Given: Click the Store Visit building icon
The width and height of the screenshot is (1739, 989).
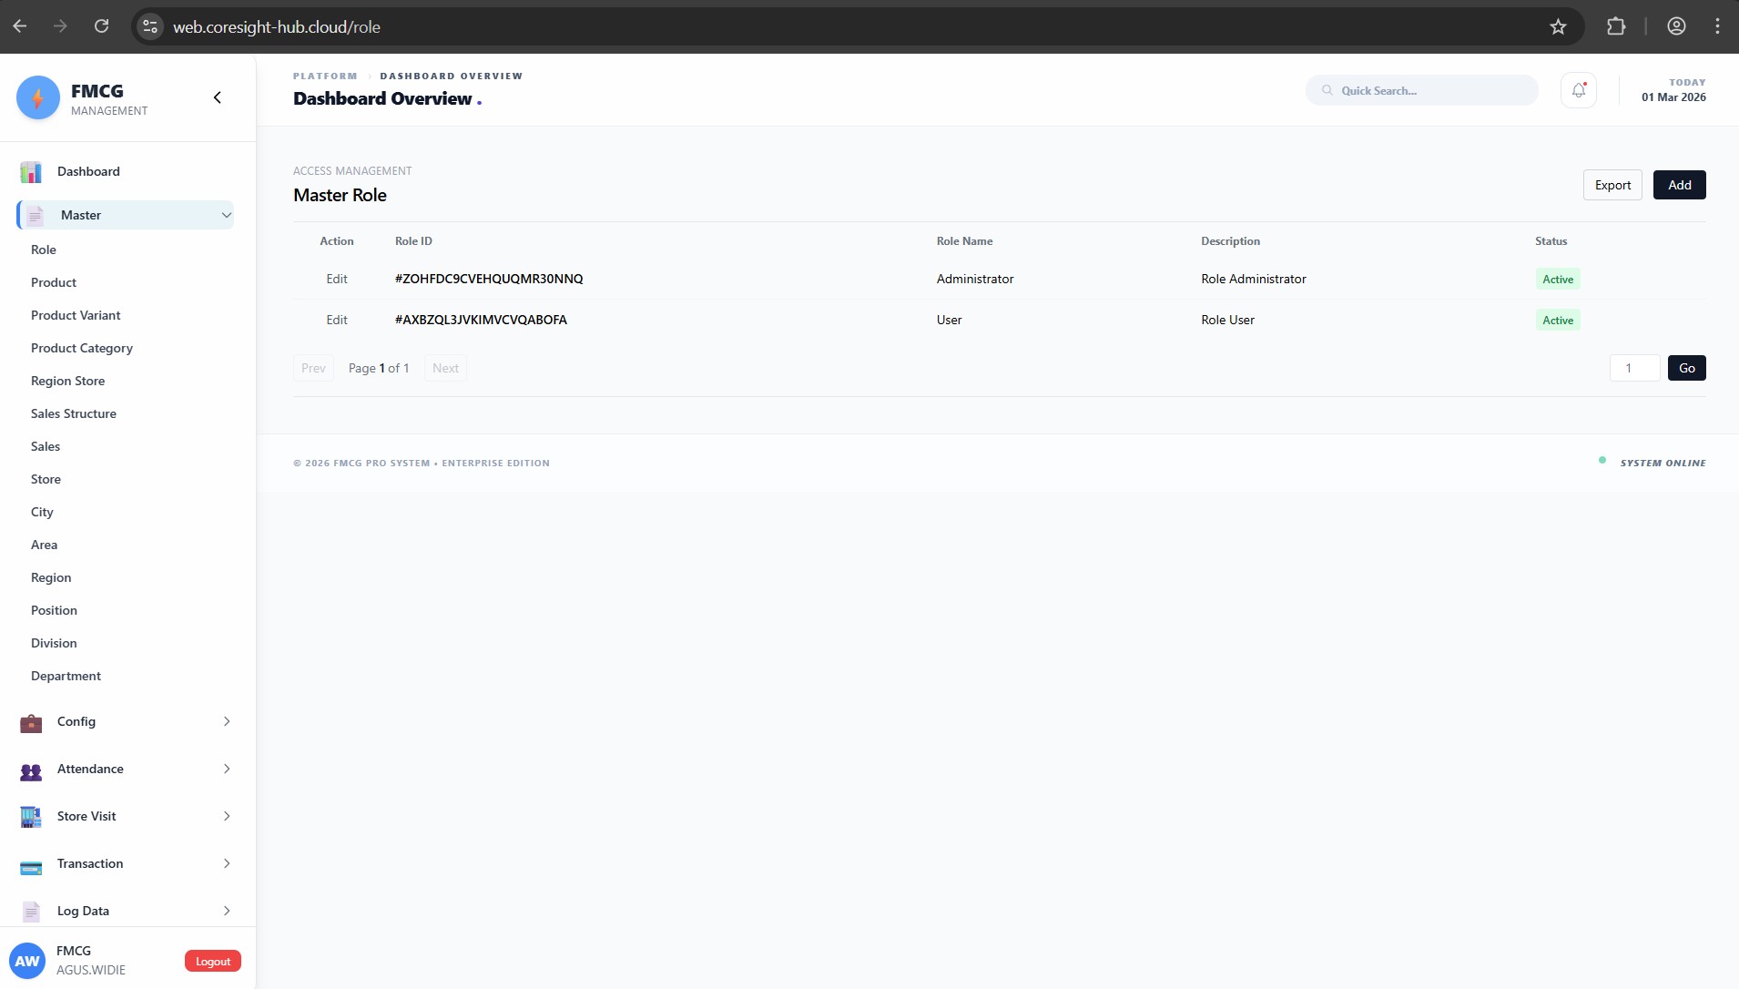Looking at the screenshot, I should [x=31, y=817].
